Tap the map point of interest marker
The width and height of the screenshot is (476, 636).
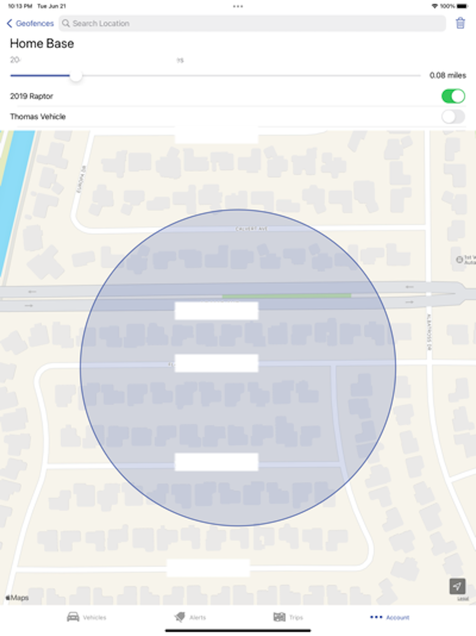coord(459,260)
